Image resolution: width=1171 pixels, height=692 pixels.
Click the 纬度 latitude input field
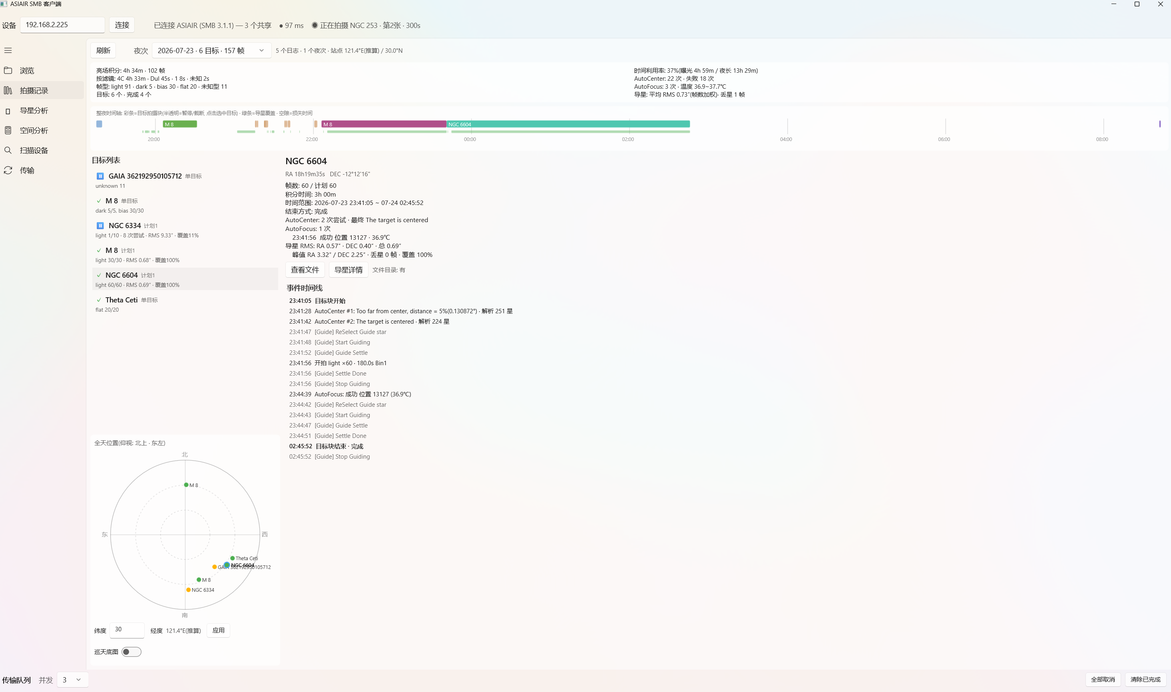click(127, 630)
